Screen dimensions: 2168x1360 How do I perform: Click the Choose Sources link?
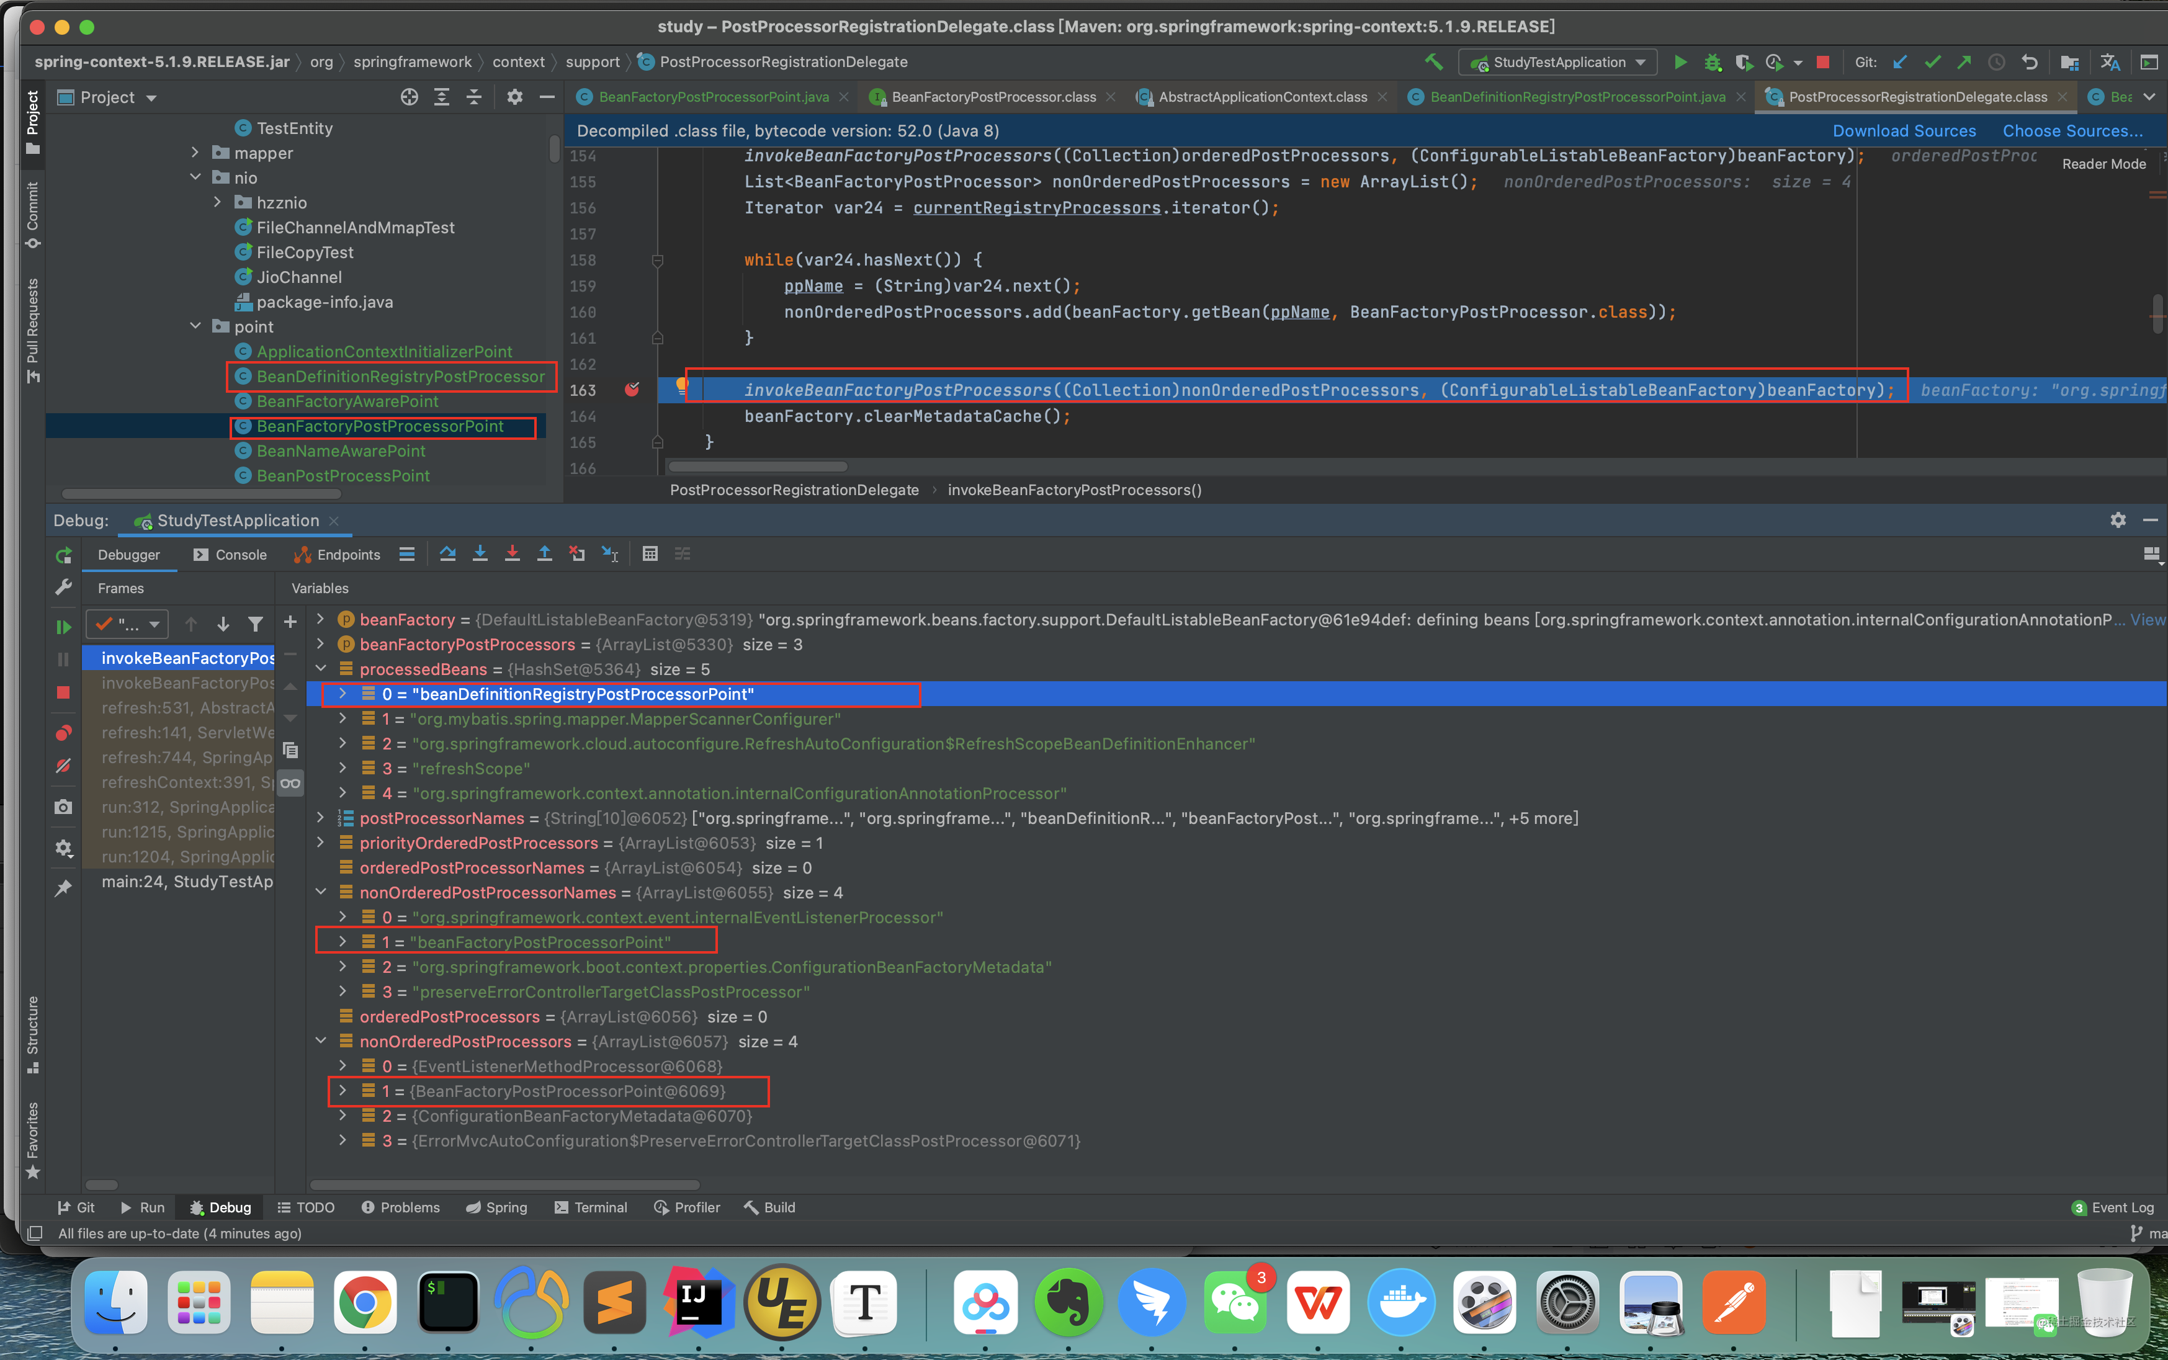2072,130
